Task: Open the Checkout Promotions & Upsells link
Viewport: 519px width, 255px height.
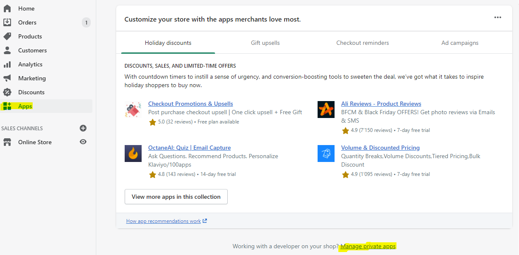Action: tap(191, 104)
